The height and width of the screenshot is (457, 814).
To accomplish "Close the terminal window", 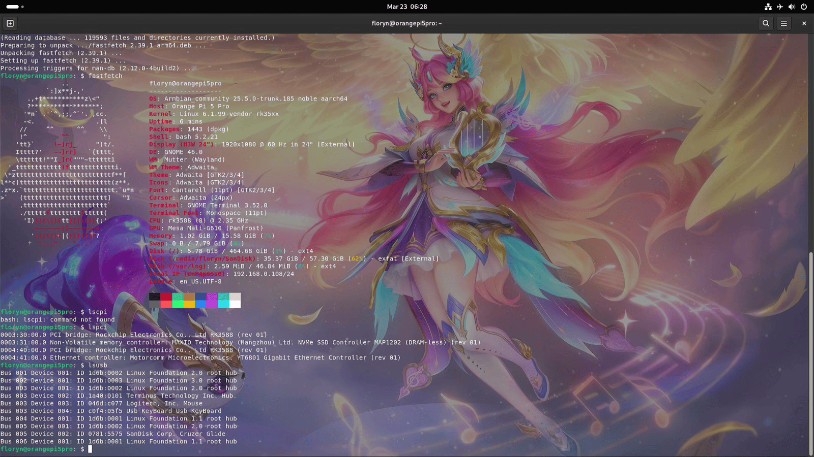I will point(804,23).
